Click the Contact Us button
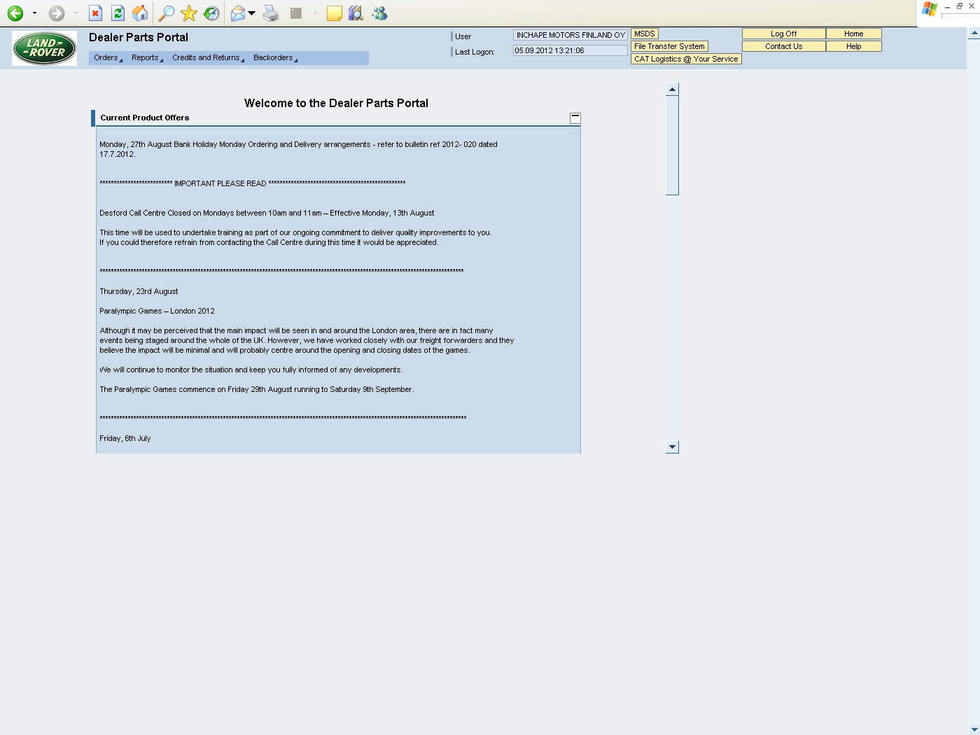The height and width of the screenshot is (735, 980). pos(784,46)
